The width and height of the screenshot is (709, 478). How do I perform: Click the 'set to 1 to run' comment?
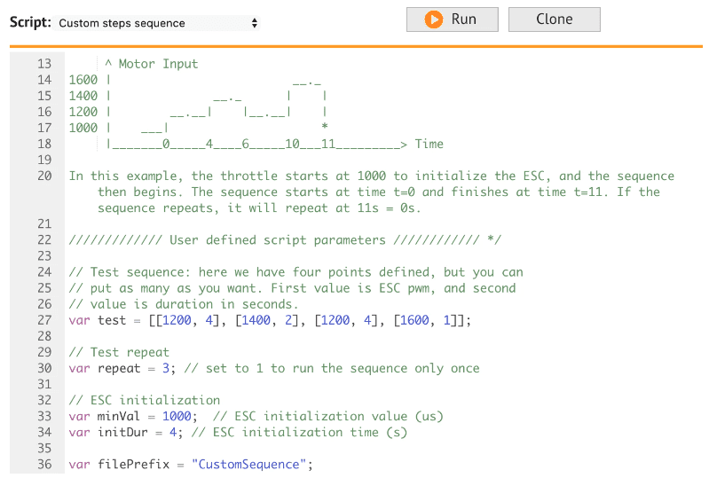click(x=332, y=368)
